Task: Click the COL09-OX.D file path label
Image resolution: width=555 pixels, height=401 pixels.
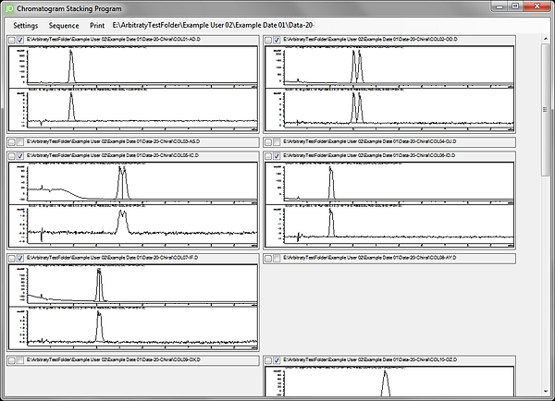Action: pos(114,359)
